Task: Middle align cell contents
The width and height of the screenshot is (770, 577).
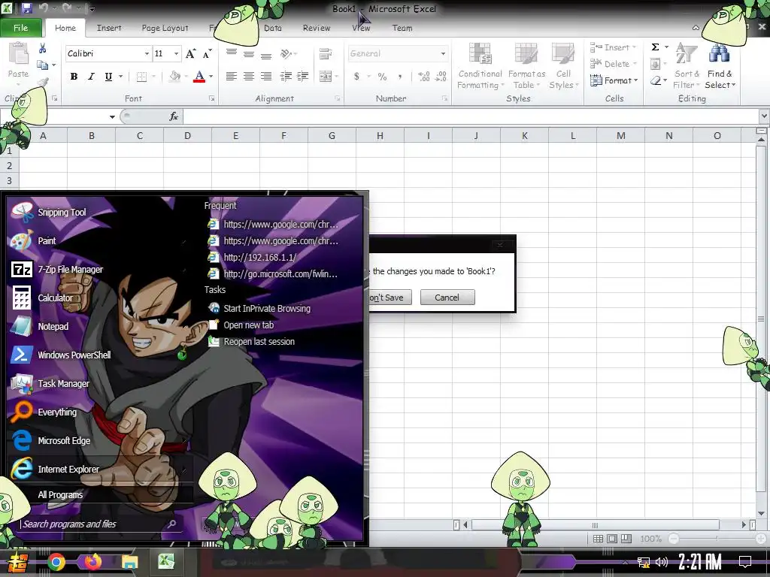Action: click(x=248, y=54)
